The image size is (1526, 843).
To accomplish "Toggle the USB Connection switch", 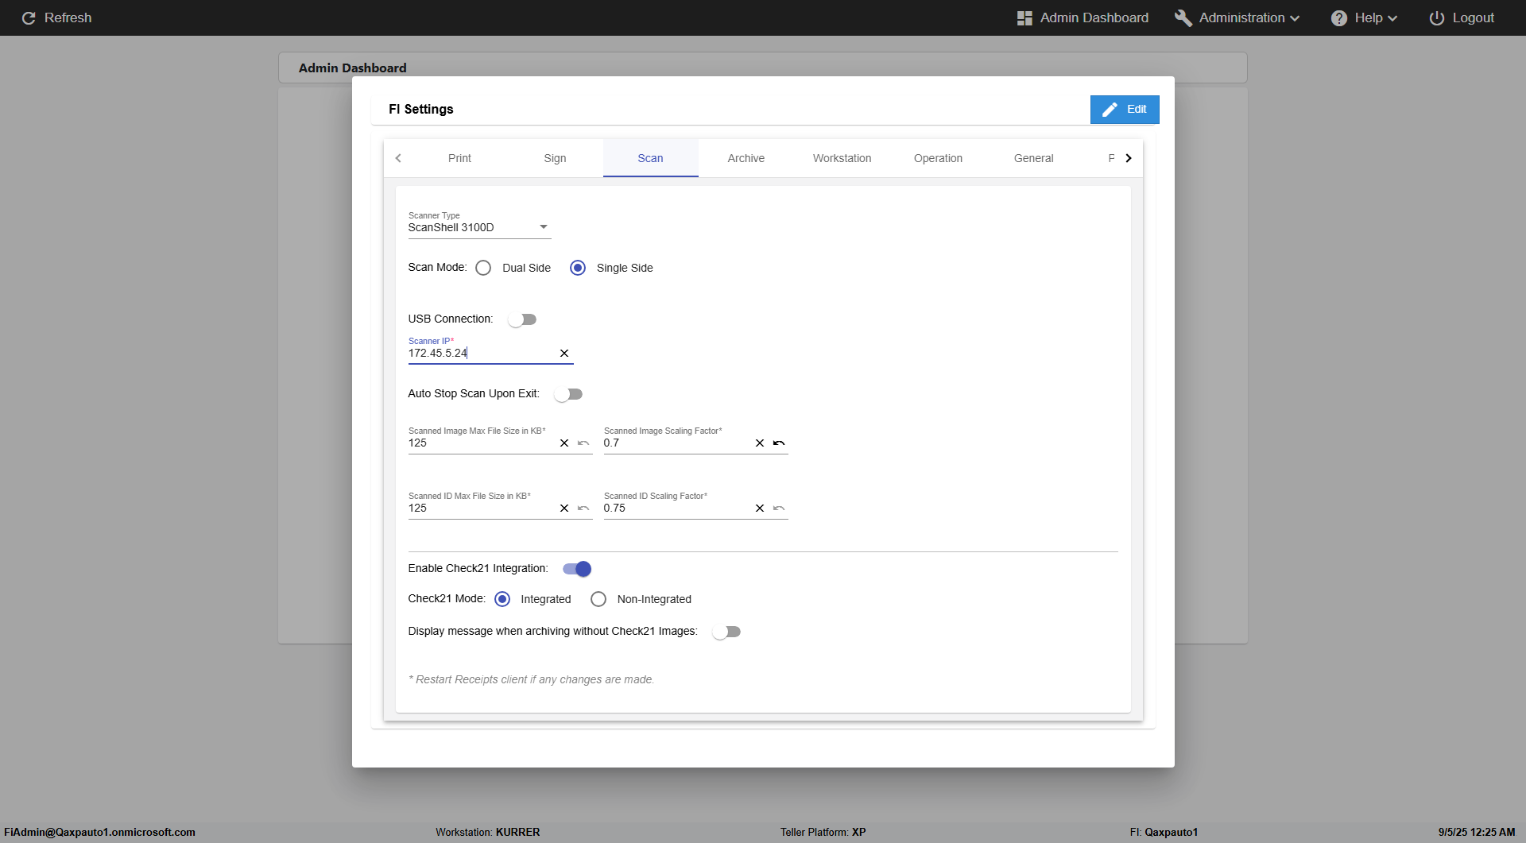I will [x=522, y=319].
